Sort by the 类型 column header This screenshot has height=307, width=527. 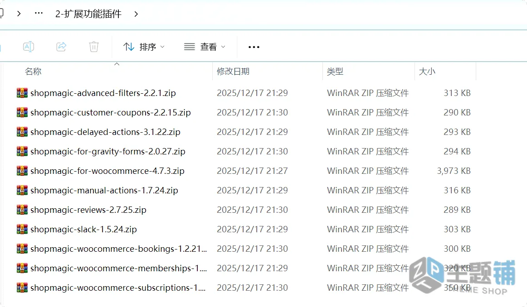click(335, 72)
